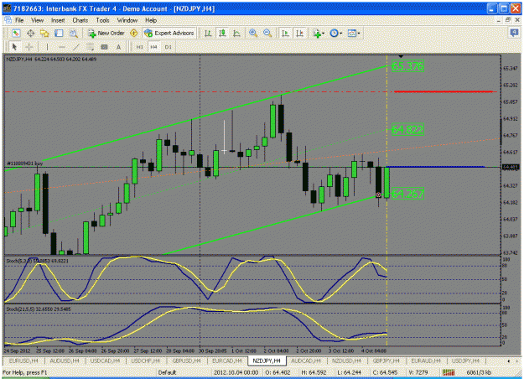This screenshot has height=379, width=524.
Task: Switch to the USDCAD,H4 chart tab
Action: [x=106, y=361]
